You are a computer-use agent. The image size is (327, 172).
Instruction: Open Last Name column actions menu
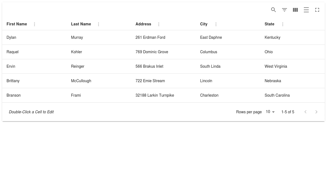click(x=99, y=24)
